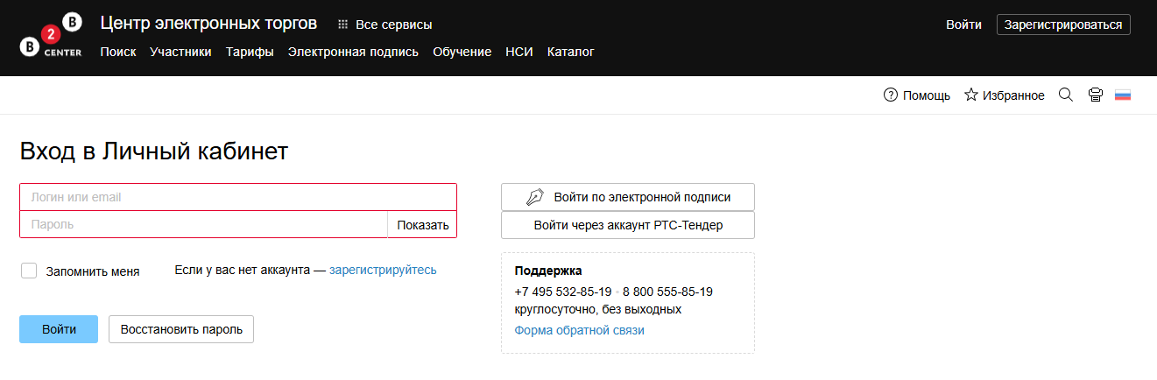This screenshot has height=380, width=1157.
Task: Follow the зарегистрируйтесь link
Action: [383, 270]
